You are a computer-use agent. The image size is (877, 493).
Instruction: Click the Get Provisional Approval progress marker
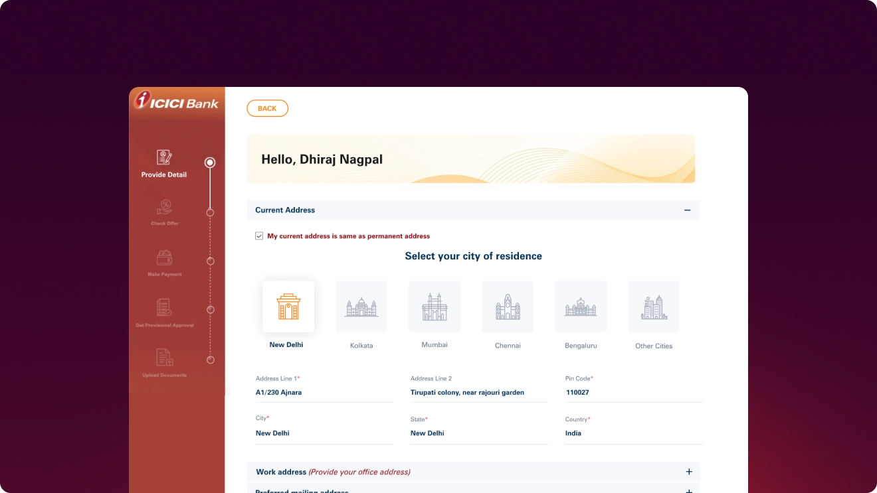pos(210,310)
